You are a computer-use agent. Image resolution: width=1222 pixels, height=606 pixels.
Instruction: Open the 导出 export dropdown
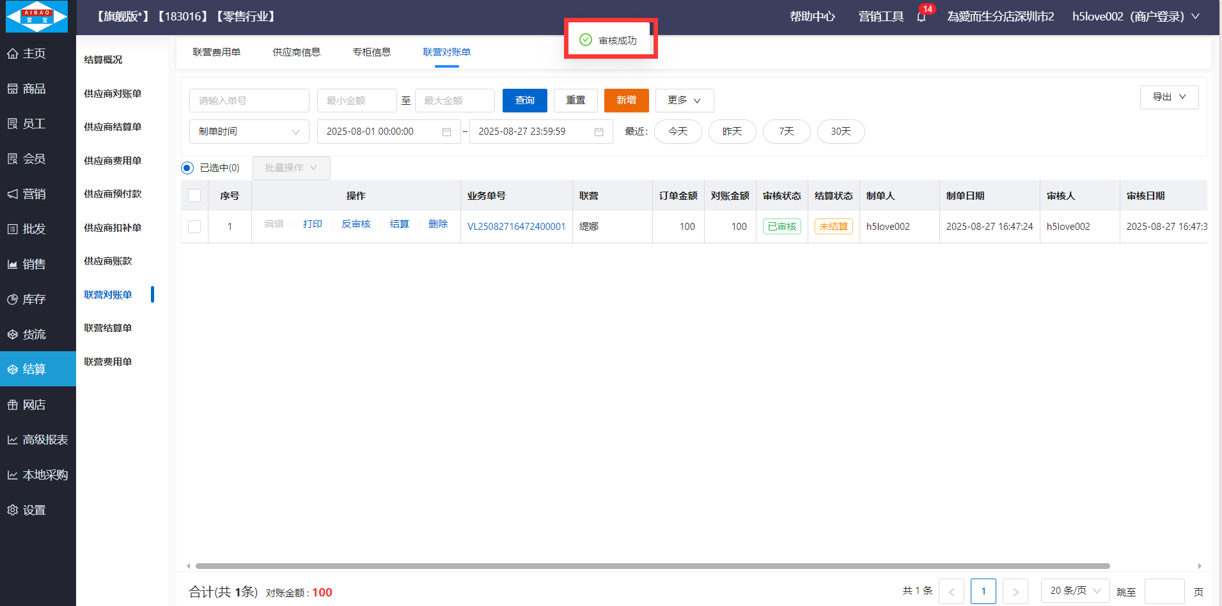tap(1168, 97)
